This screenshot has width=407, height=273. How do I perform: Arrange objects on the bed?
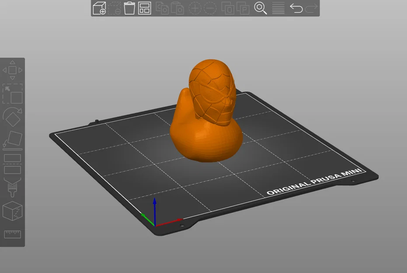[x=145, y=8]
